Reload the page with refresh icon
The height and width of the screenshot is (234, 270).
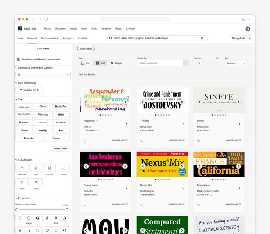[46, 19]
